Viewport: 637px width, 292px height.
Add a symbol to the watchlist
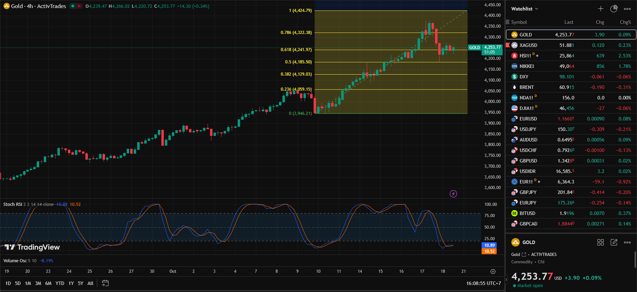[601, 9]
